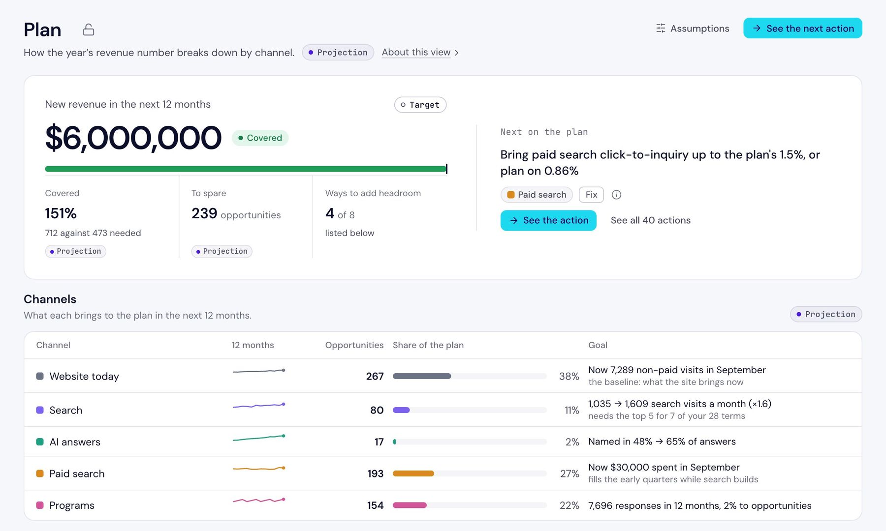Open the Search channel row
This screenshot has width=886, height=531.
pos(443,410)
